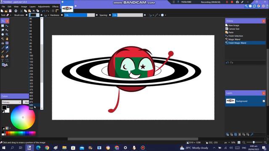Select the Gradient tool
The image size is (269, 151).
point(7,43)
